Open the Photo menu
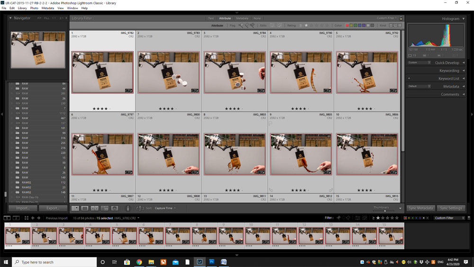The width and height of the screenshot is (474, 267). click(x=34, y=8)
